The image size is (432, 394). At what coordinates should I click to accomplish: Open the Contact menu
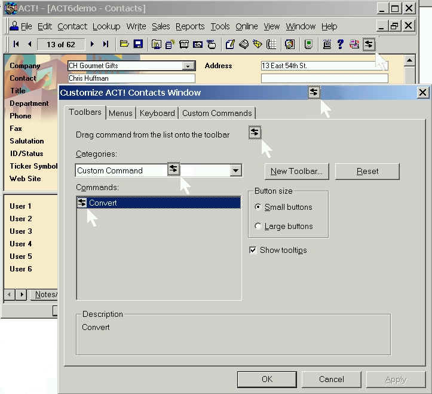72,26
